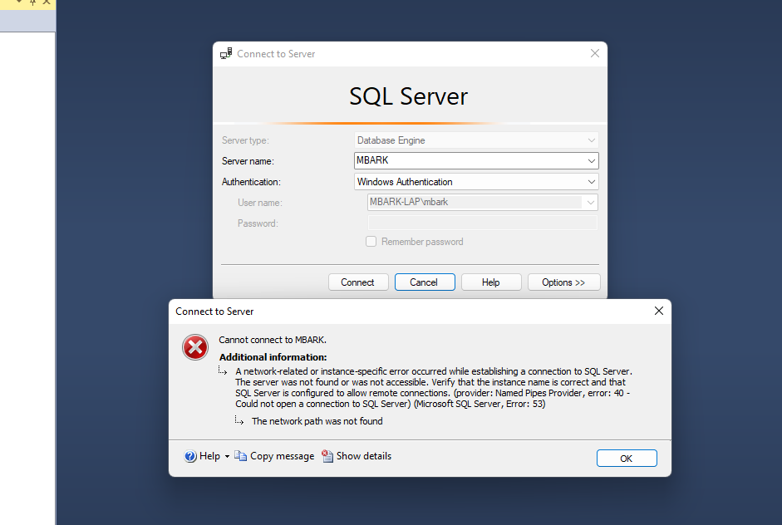Click the Password input field
Screen dimensions: 782x525
482,223
